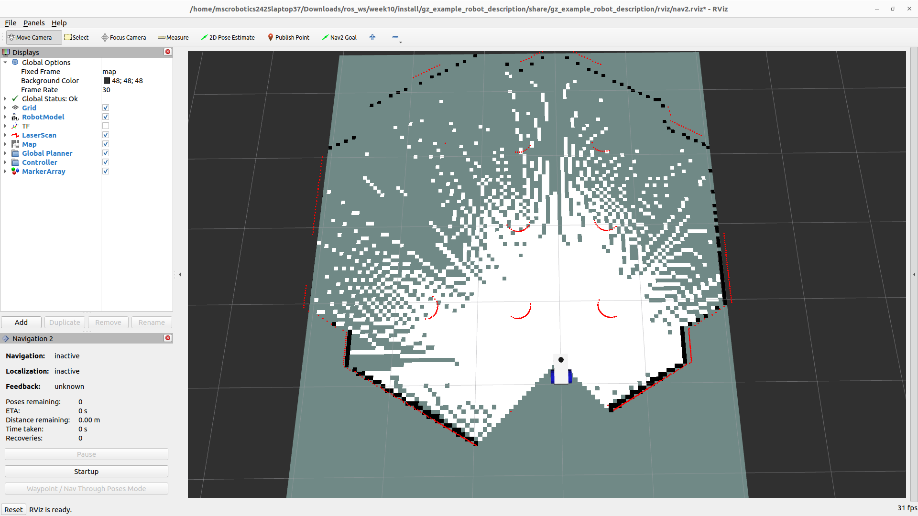Open the File menu
Screen dimensions: 918x516
coord(11,22)
